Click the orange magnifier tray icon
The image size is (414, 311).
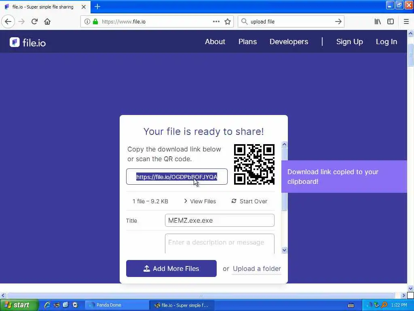pyautogui.click(x=384, y=305)
